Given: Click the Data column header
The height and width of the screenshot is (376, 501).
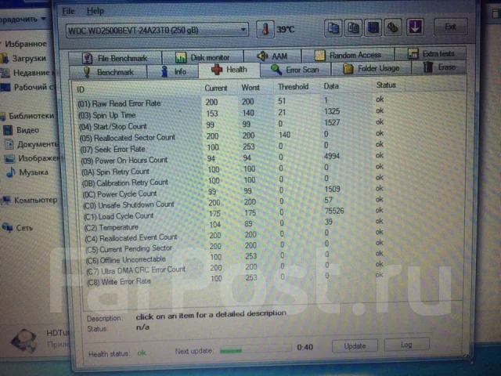Looking at the screenshot, I should 346,86.
